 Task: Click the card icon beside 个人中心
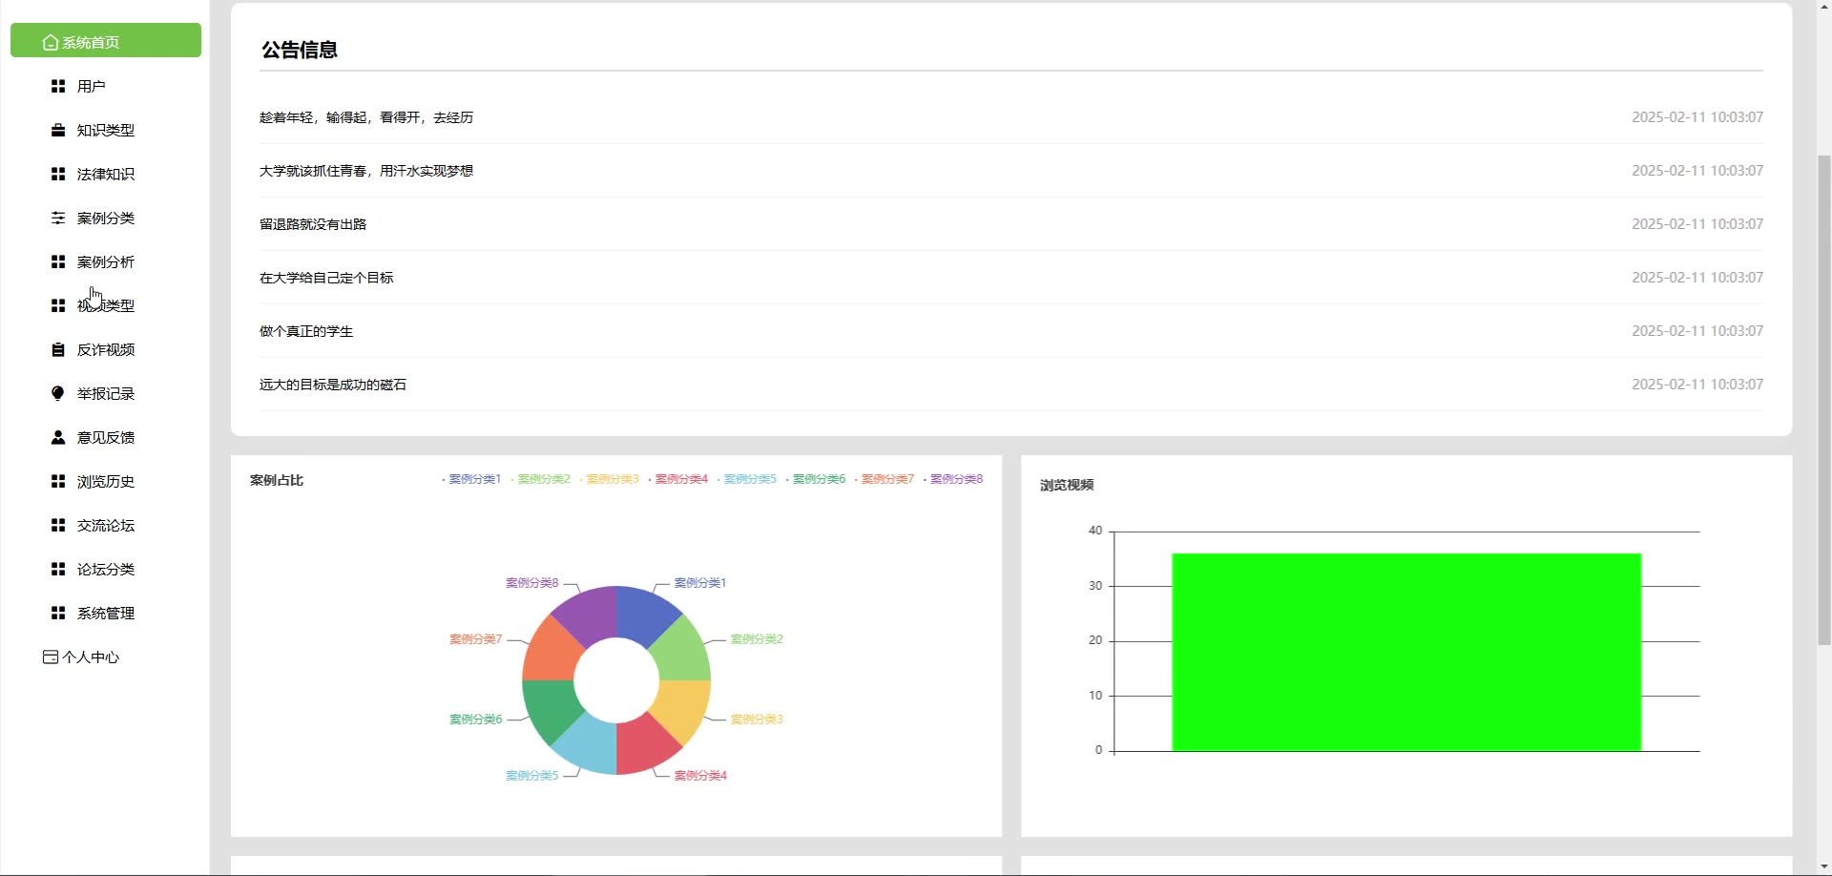pos(51,657)
